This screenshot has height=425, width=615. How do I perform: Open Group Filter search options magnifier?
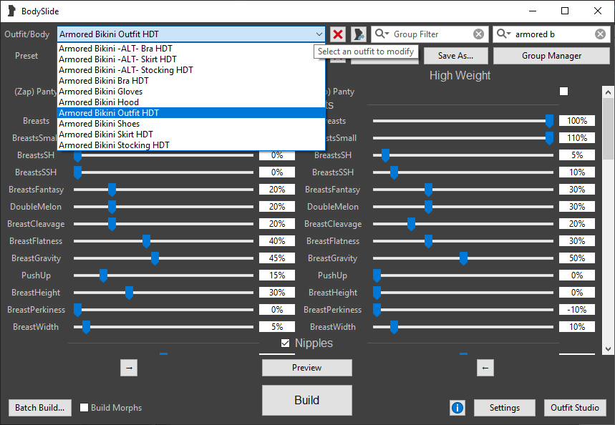point(382,34)
